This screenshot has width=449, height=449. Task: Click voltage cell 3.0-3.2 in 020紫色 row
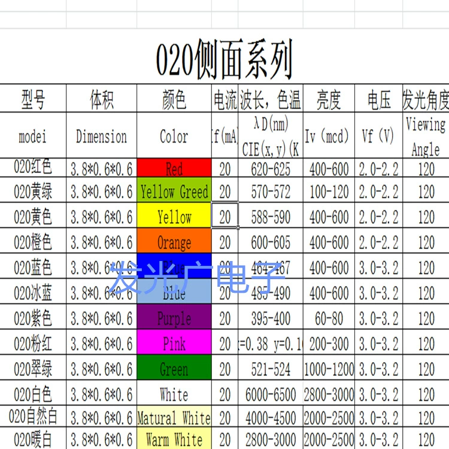point(378,317)
